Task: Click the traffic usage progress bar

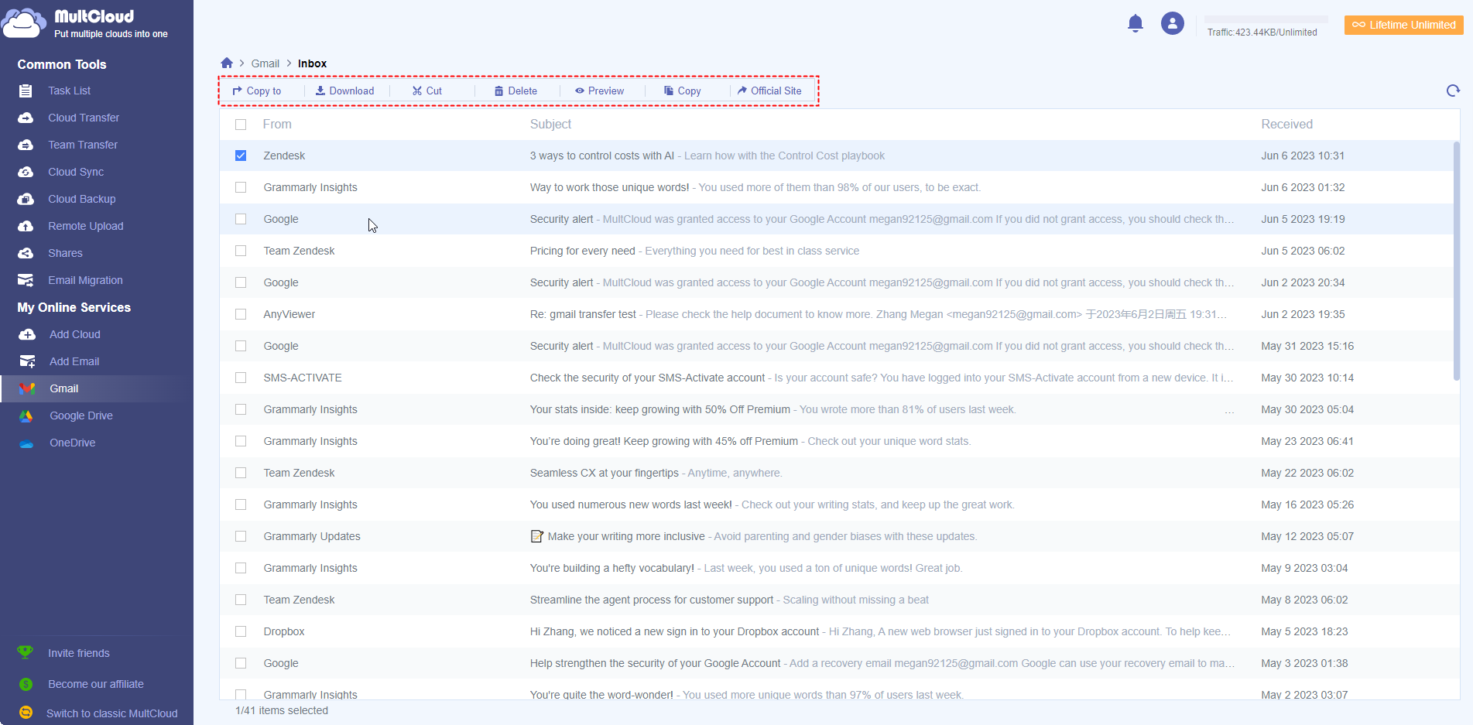Action: pos(1266,19)
